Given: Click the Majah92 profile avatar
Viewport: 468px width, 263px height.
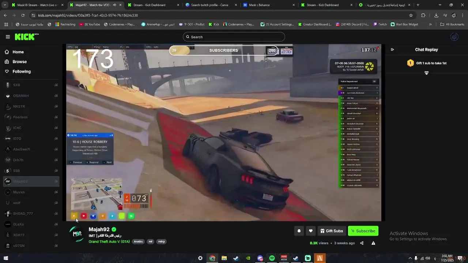Looking at the screenshot, I should tap(77, 234).
